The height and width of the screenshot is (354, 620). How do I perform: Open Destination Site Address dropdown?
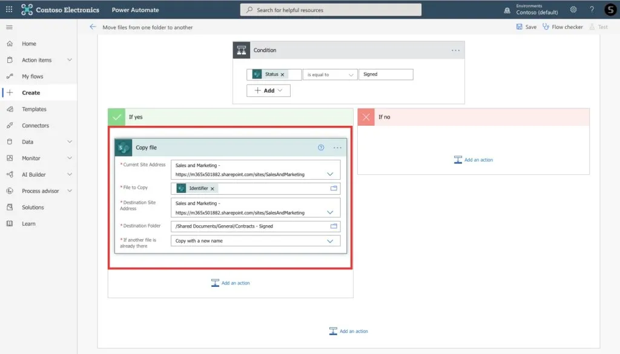pos(330,212)
